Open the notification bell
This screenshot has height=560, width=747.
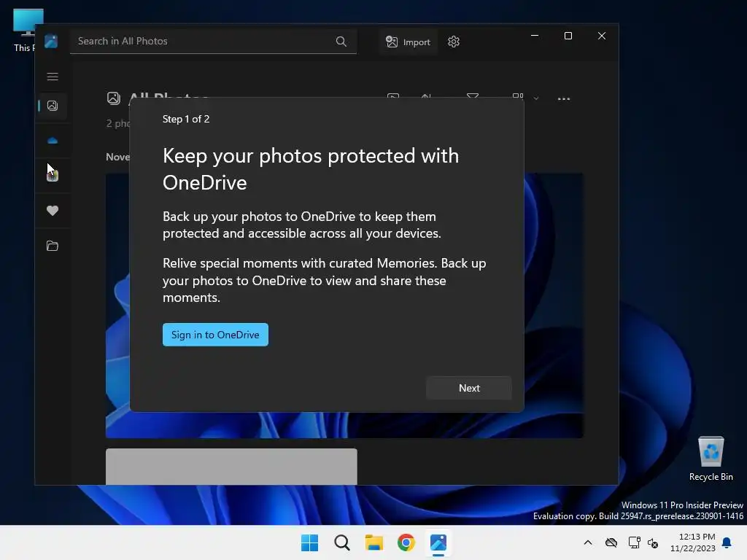(727, 542)
